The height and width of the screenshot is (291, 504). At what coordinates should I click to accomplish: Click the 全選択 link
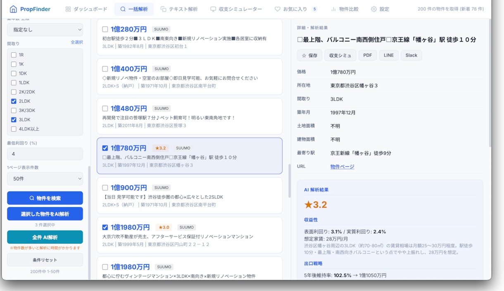click(77, 42)
